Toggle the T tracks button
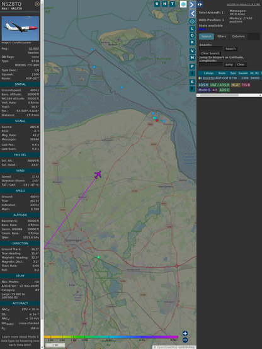The width and height of the screenshot is (262, 349). point(172,4)
